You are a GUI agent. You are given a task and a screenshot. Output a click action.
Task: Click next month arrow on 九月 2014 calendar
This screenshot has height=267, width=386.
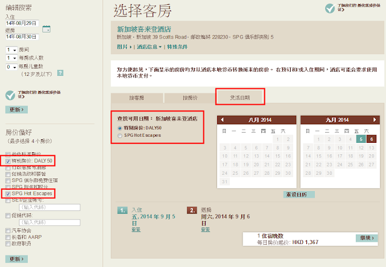coord(374,119)
